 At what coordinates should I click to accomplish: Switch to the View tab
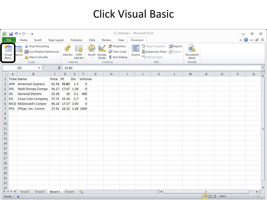click(121, 40)
